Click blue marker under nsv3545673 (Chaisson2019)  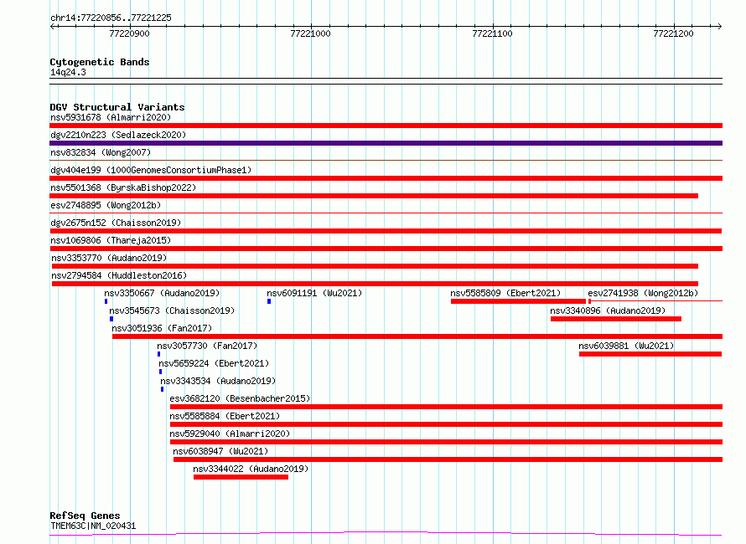click(111, 319)
